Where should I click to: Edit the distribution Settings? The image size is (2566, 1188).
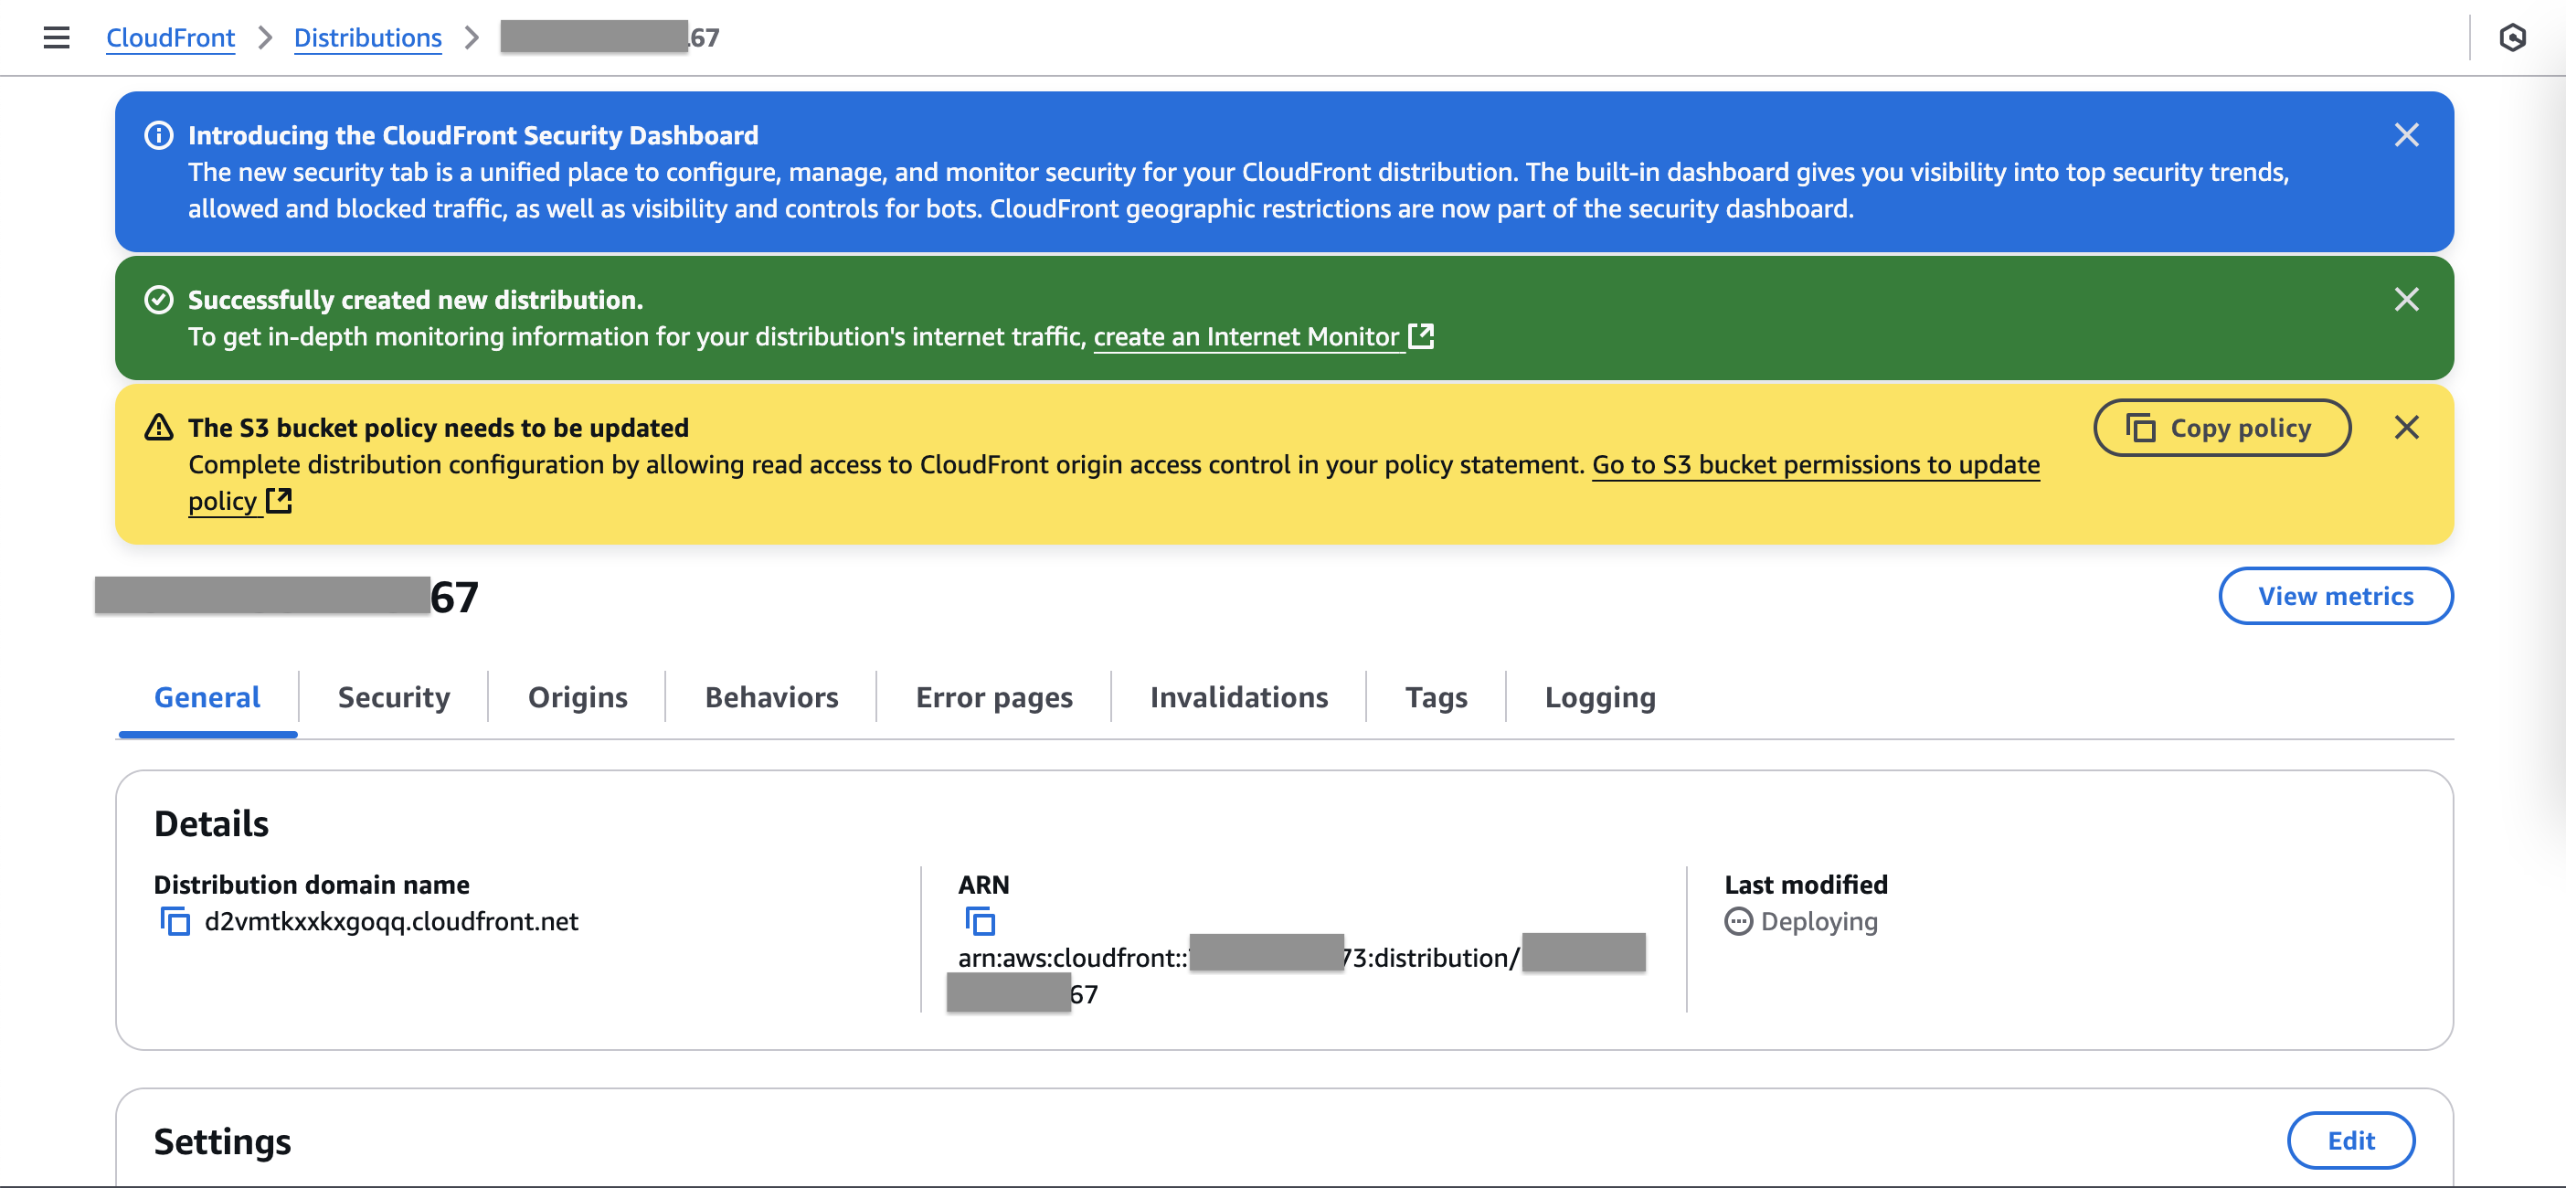click(2349, 1140)
